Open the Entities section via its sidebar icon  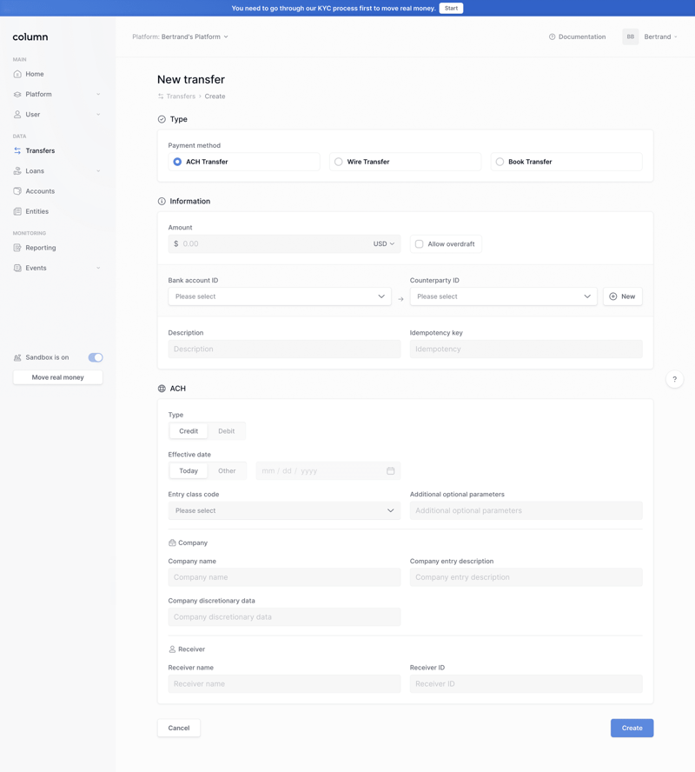pyautogui.click(x=17, y=210)
